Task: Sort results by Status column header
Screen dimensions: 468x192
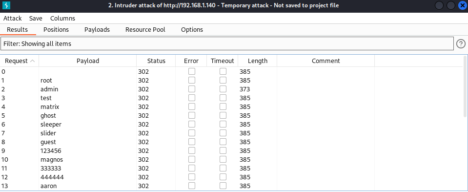Action: click(x=156, y=61)
